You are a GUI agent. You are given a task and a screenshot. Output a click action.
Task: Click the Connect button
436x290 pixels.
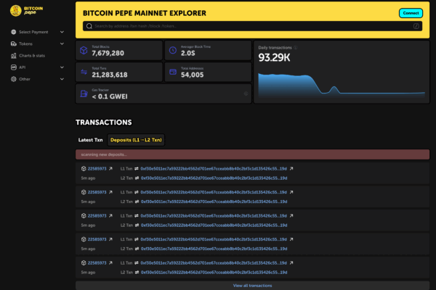coord(411,13)
